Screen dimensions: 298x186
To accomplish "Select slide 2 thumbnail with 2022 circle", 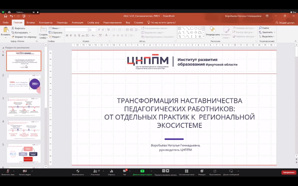I will (x=24, y=84).
